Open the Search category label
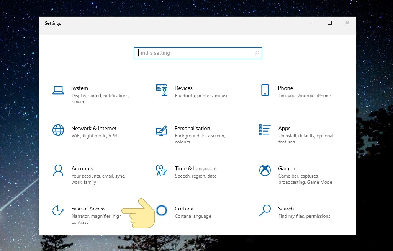This screenshot has width=393, height=251. [x=286, y=209]
